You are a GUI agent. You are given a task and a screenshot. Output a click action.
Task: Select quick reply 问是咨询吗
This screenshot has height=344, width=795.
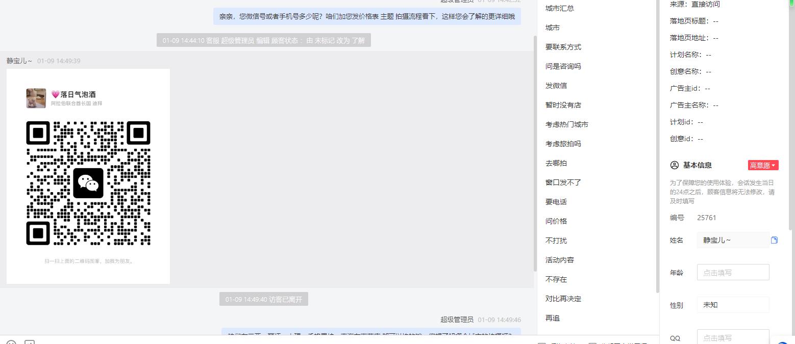[x=563, y=66]
